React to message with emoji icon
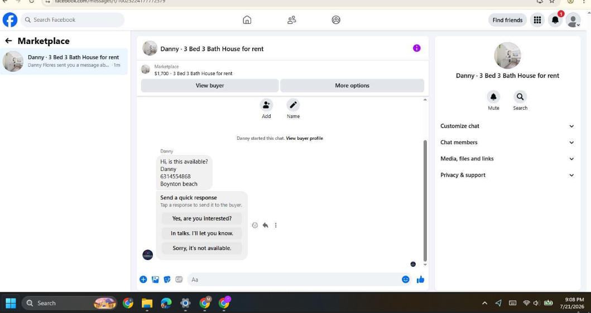Viewport: 591px width, 313px height. [x=255, y=225]
